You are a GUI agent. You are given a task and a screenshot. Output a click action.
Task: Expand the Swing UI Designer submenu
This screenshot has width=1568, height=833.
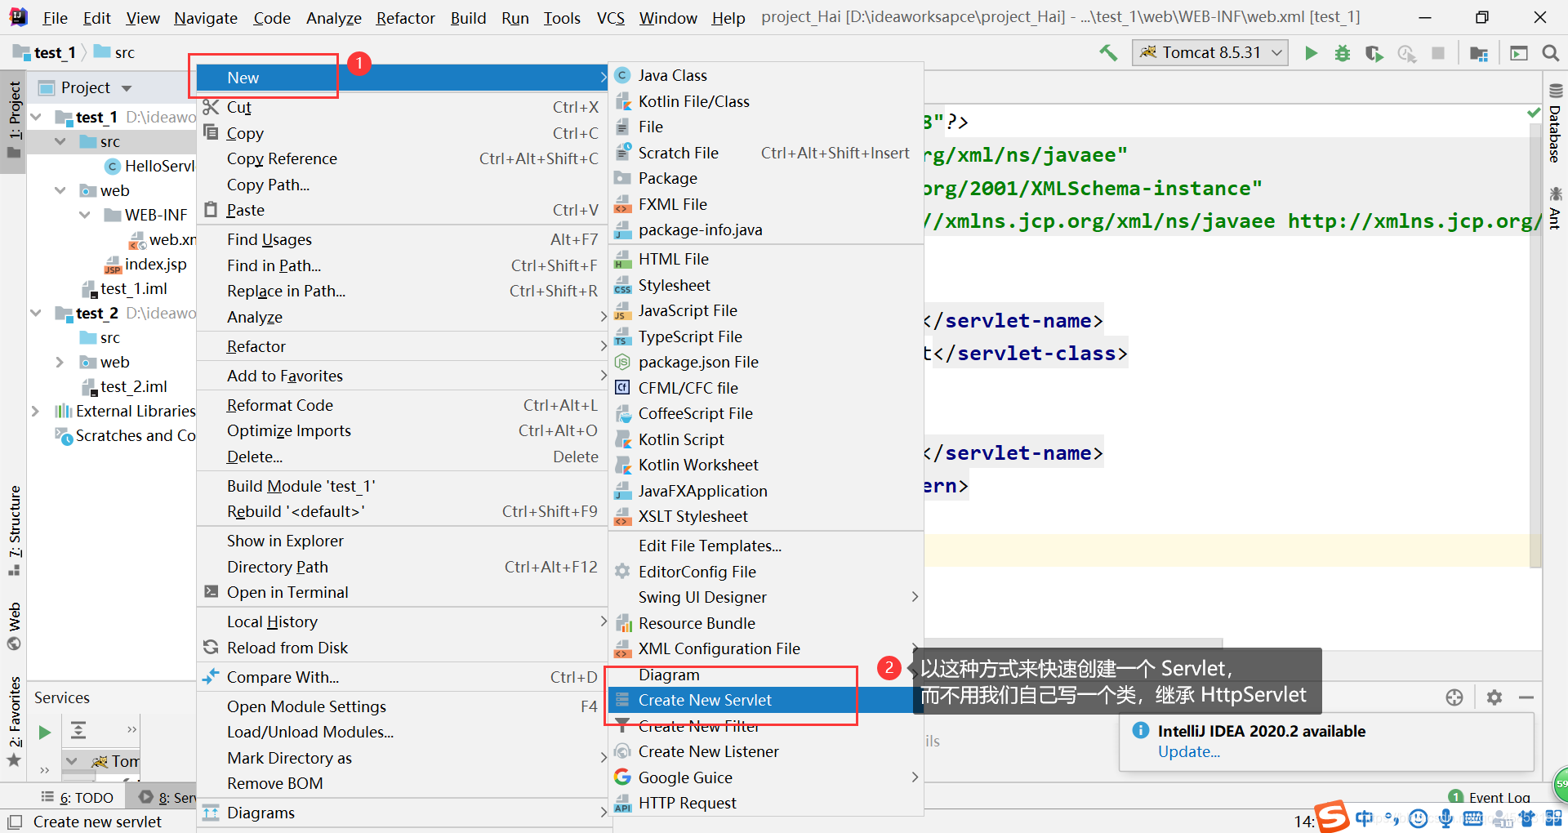pos(915,597)
